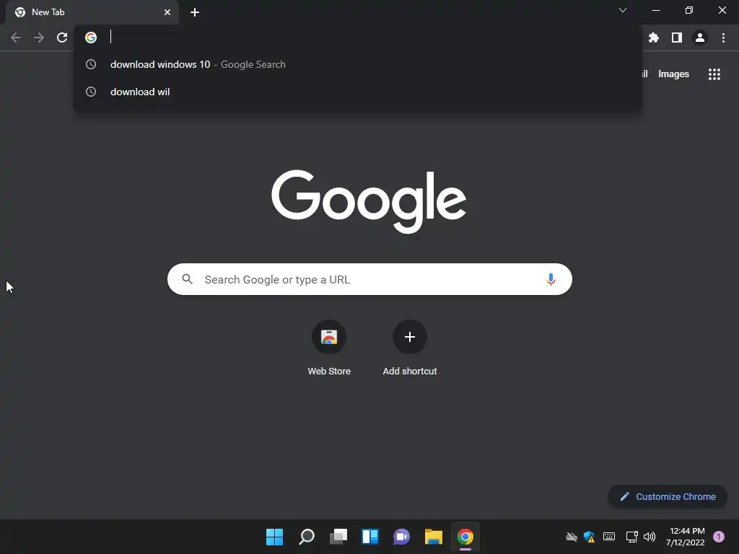Toggle the side panel icon
739x554 pixels.
[677, 38]
